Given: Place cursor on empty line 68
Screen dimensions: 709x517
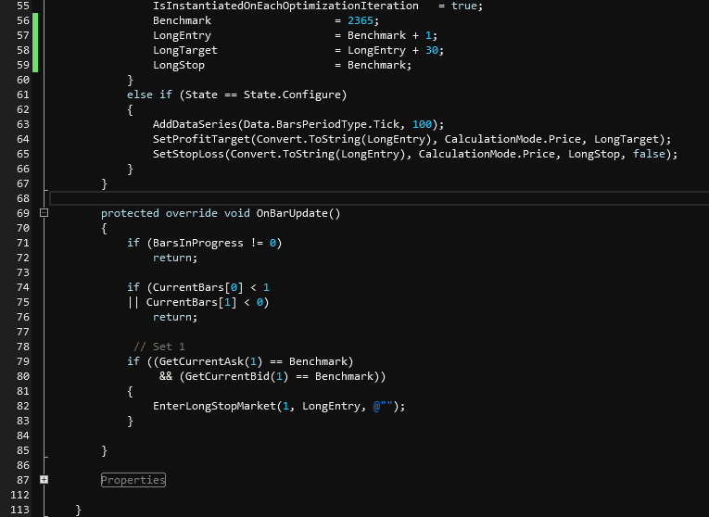Looking at the screenshot, I should 379,198.
